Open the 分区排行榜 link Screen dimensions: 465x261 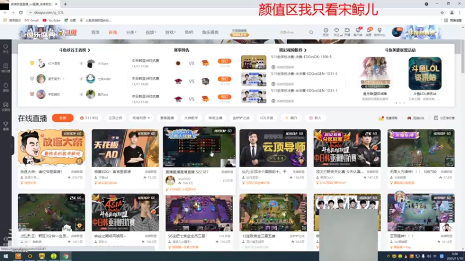[444, 118]
